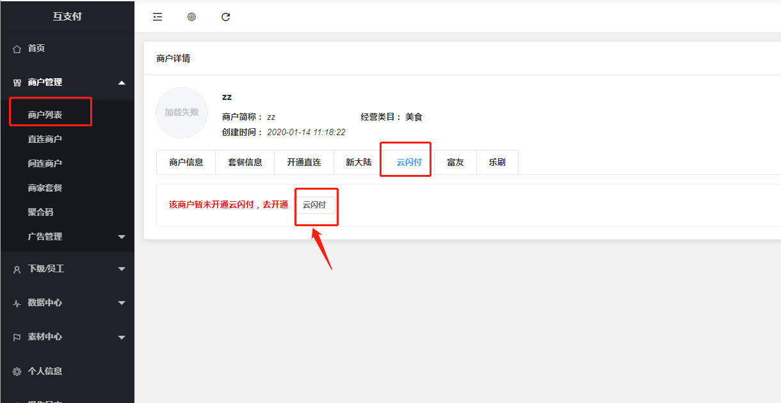
Task: Collapse the 商户管理 menu arrow
Action: (122, 83)
